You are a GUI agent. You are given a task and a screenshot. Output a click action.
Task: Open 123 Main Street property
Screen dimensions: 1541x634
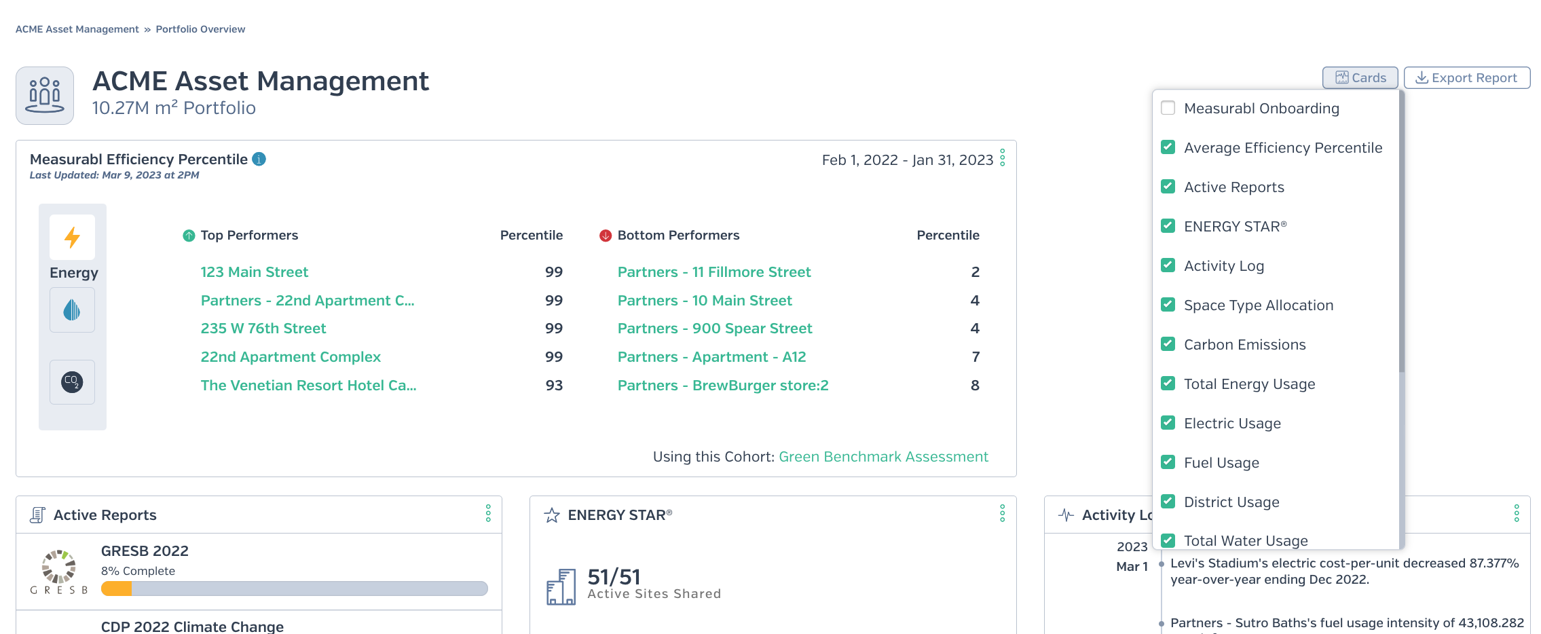[254, 272]
